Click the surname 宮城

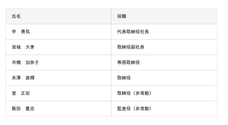pos(16,47)
